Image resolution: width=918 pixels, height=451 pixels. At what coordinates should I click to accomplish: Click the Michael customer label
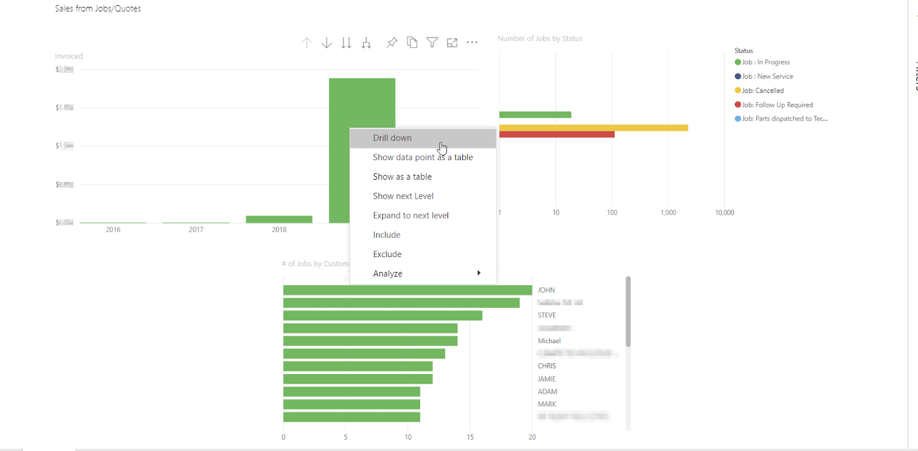point(549,341)
